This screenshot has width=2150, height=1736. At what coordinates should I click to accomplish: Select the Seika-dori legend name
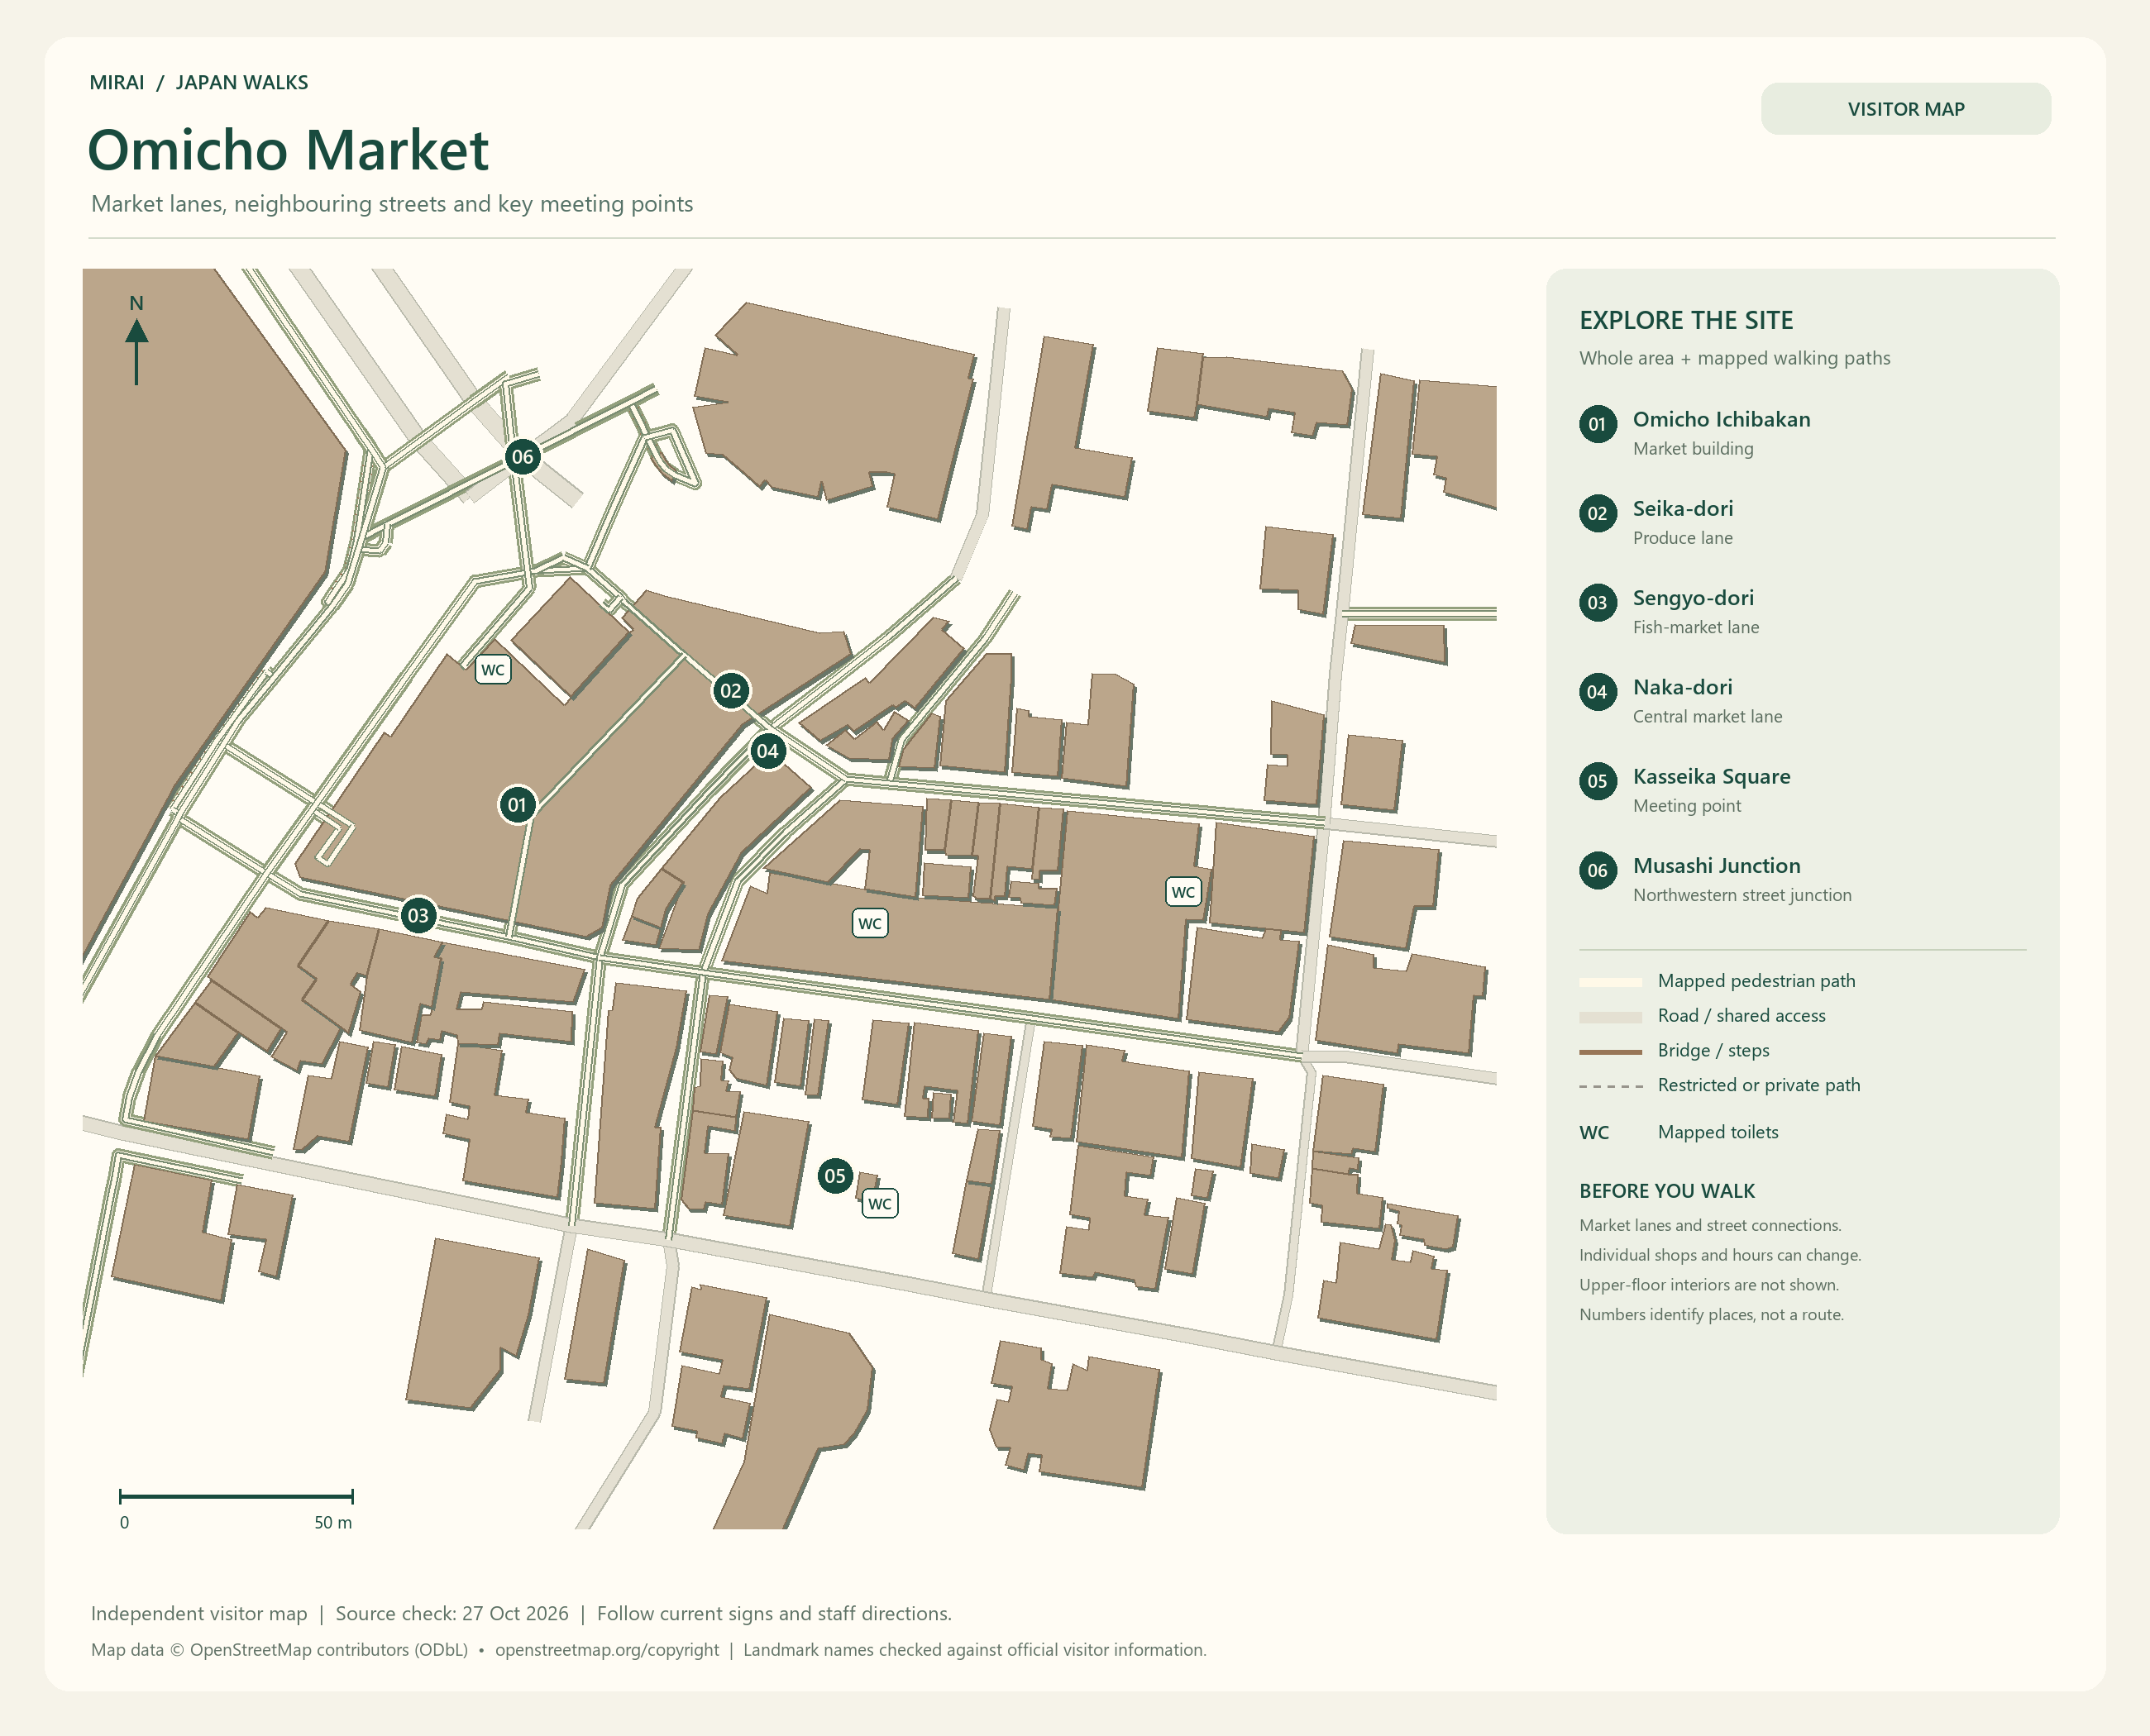[x=1683, y=509]
